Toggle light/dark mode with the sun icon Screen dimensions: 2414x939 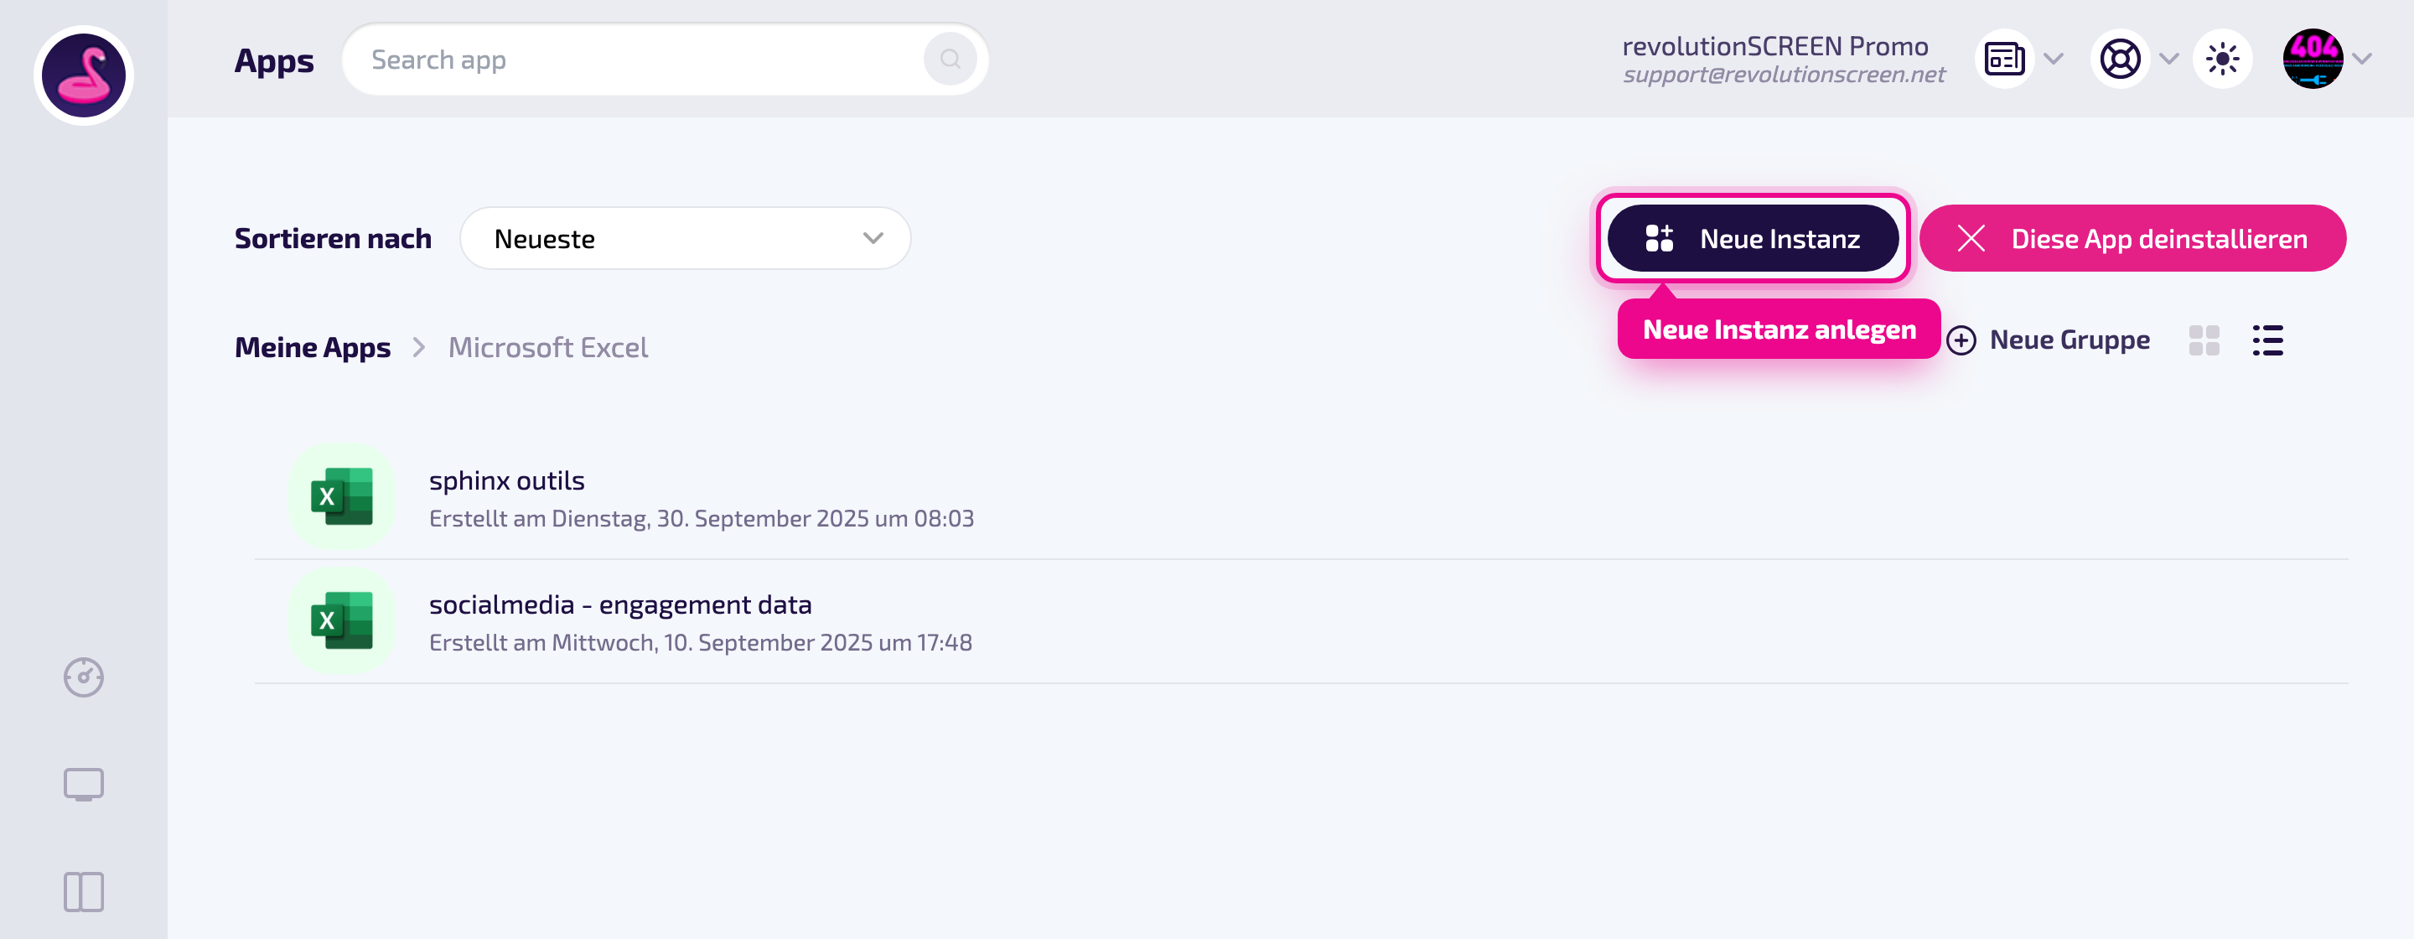pos(2222,59)
